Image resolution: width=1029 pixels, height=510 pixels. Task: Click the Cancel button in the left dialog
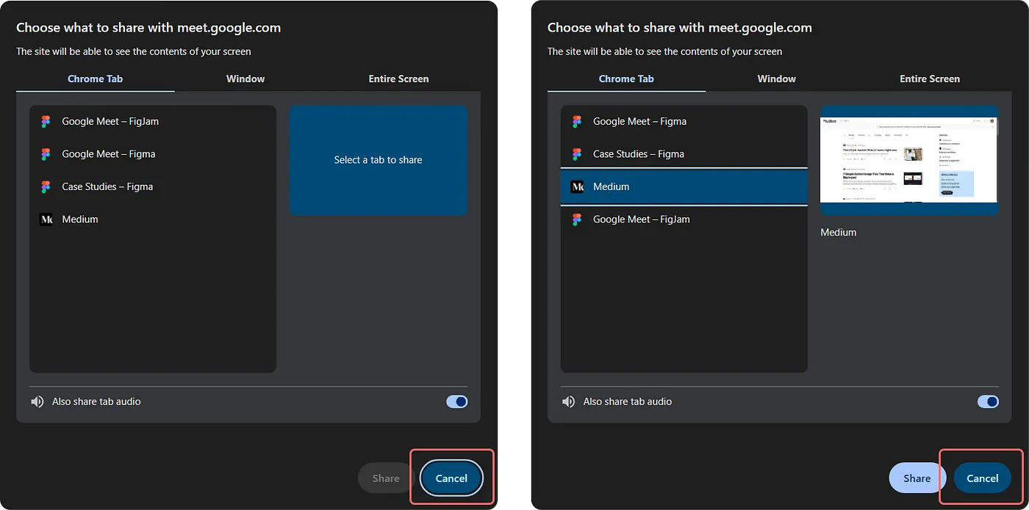point(451,478)
